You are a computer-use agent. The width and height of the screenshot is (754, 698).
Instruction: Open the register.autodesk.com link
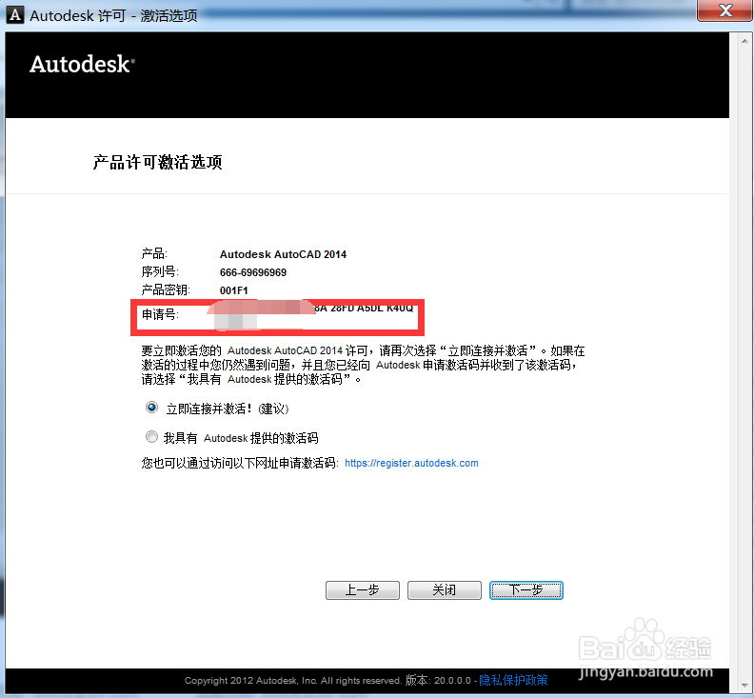[x=411, y=463]
